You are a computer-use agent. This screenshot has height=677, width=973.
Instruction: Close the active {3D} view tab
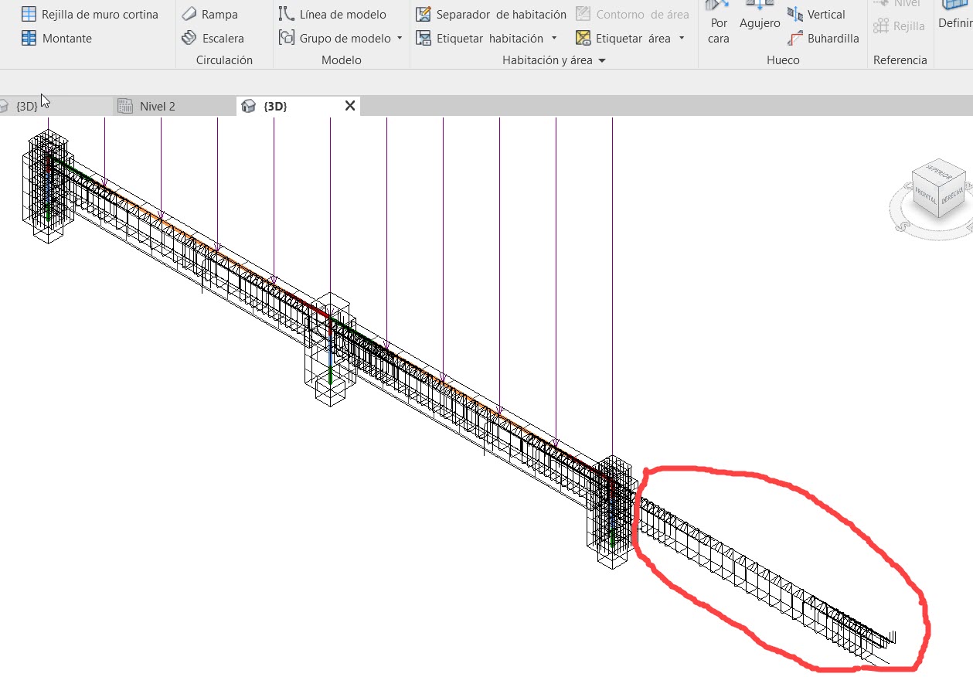tap(349, 106)
